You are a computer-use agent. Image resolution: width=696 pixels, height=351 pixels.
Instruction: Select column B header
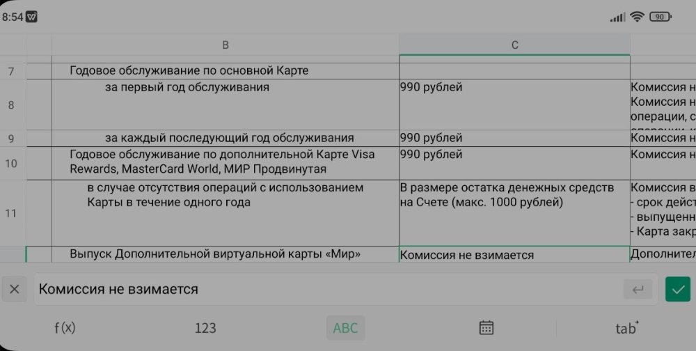(x=226, y=45)
